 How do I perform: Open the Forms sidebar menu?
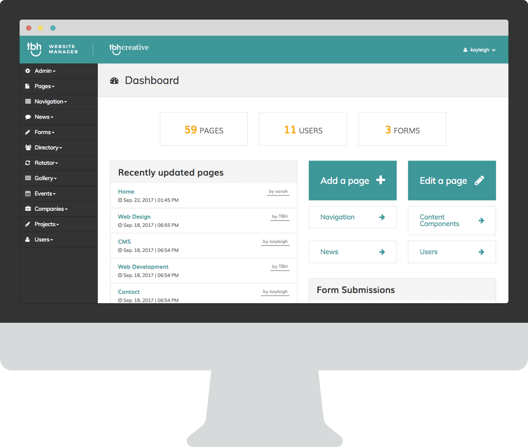(44, 132)
